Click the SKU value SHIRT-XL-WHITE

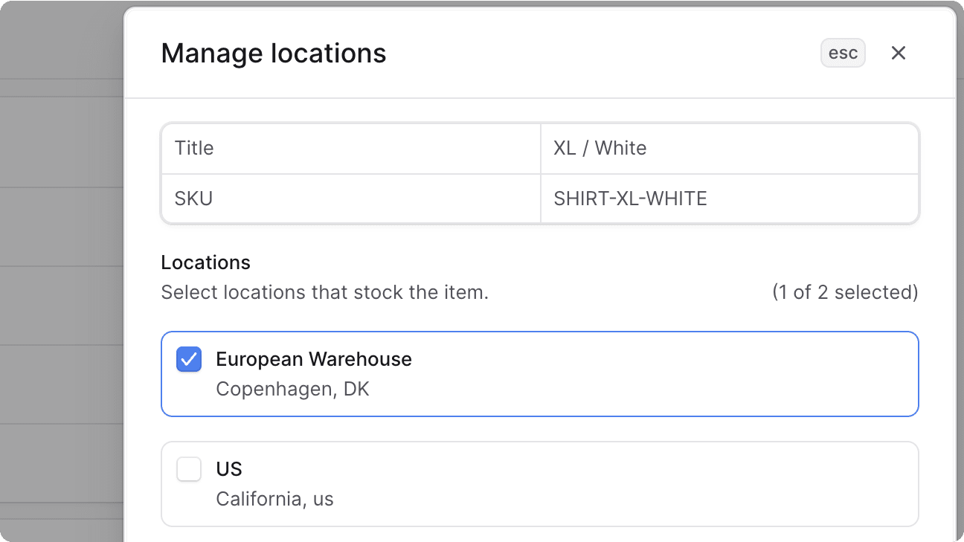click(630, 199)
